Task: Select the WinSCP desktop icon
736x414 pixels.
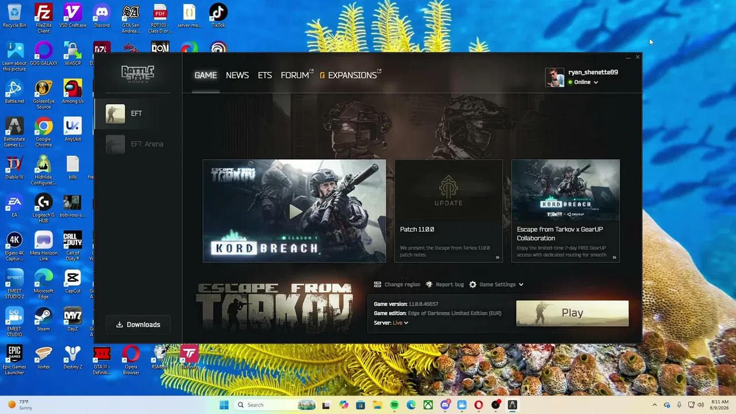Action: pos(72,54)
